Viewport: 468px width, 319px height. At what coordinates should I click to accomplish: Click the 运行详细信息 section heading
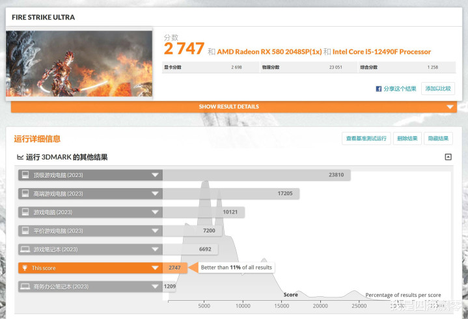pyautogui.click(x=37, y=139)
